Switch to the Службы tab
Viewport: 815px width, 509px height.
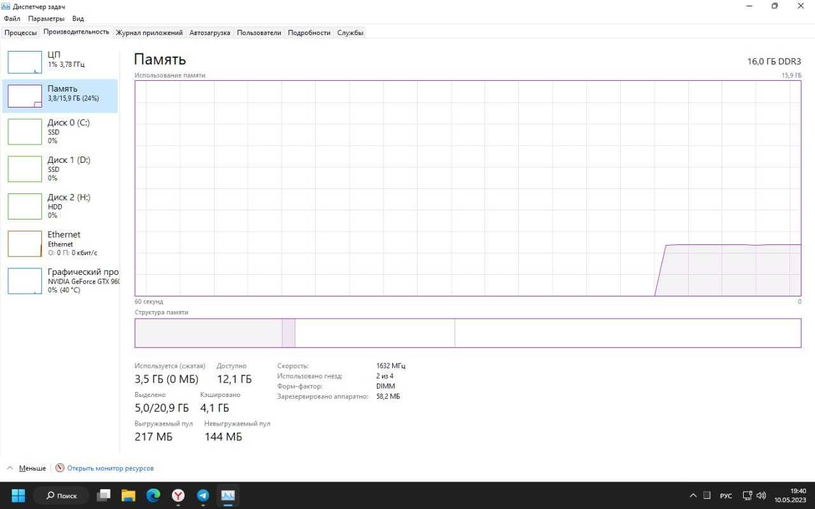(350, 32)
